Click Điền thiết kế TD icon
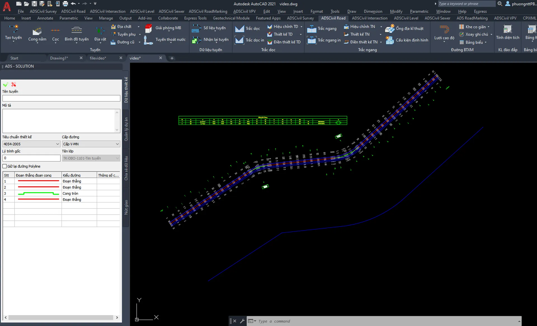 click(270, 42)
